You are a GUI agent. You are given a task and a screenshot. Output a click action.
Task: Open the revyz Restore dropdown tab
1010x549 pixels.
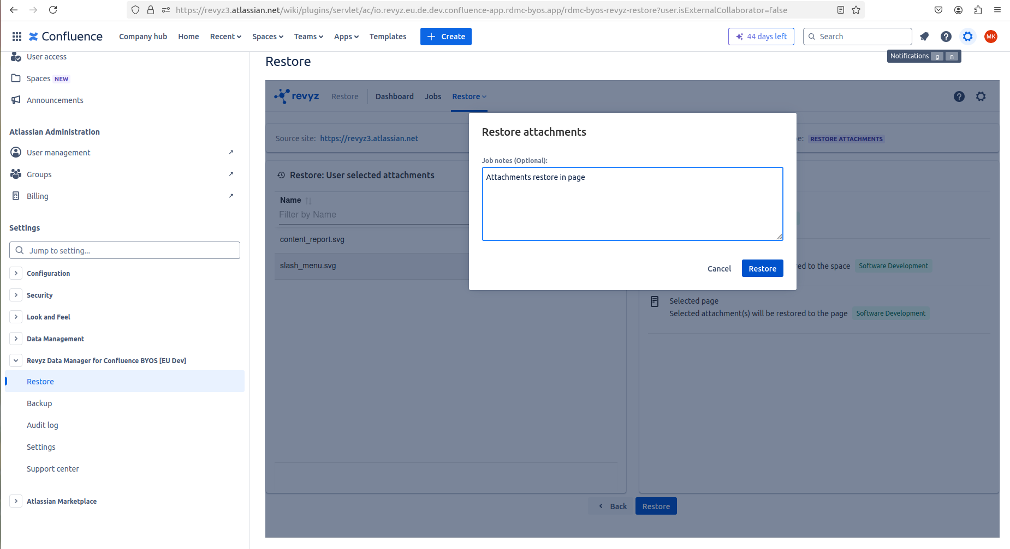[x=469, y=96]
